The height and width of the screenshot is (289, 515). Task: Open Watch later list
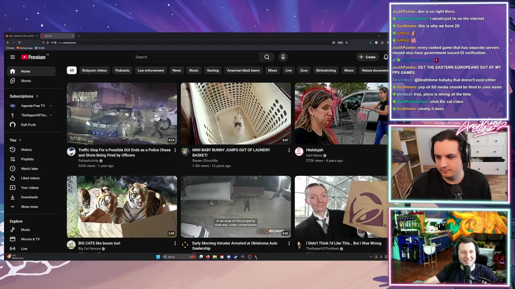pyautogui.click(x=31, y=169)
